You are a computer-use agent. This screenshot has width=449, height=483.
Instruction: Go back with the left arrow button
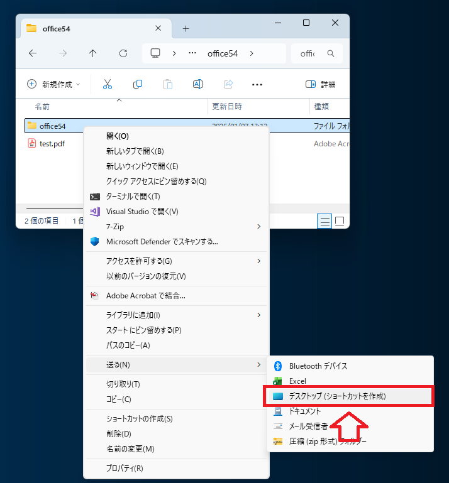[x=33, y=53]
